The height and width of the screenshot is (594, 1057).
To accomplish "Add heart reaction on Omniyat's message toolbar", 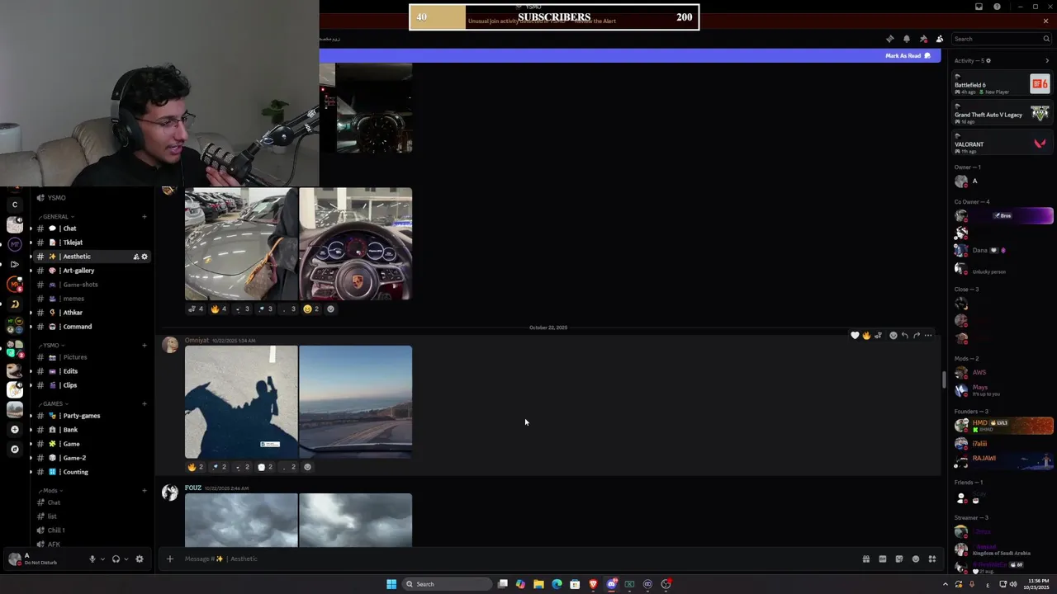I will click(x=855, y=336).
